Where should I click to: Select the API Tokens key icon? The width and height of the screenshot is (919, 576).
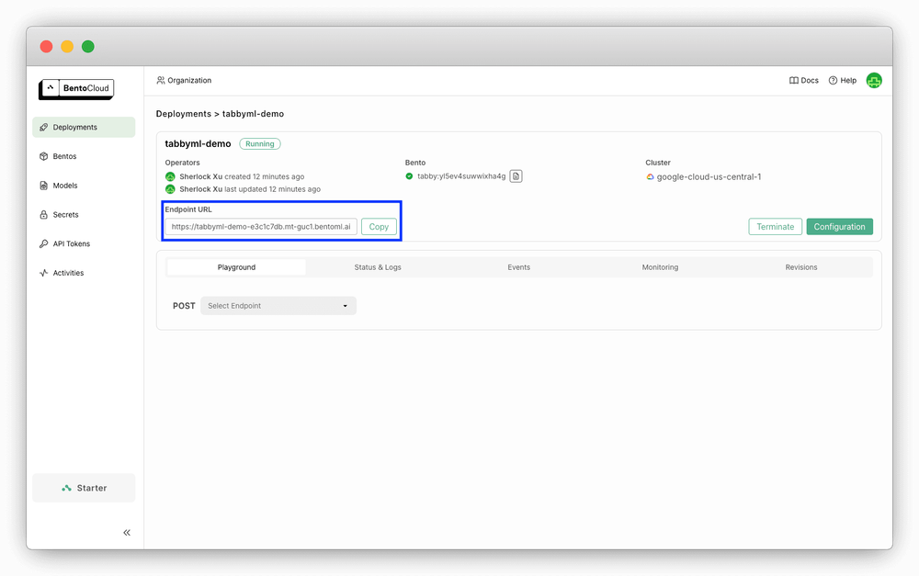point(43,243)
